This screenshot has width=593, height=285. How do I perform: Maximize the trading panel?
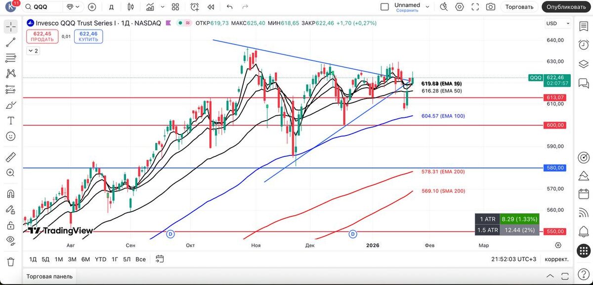pyautogui.click(x=566, y=276)
